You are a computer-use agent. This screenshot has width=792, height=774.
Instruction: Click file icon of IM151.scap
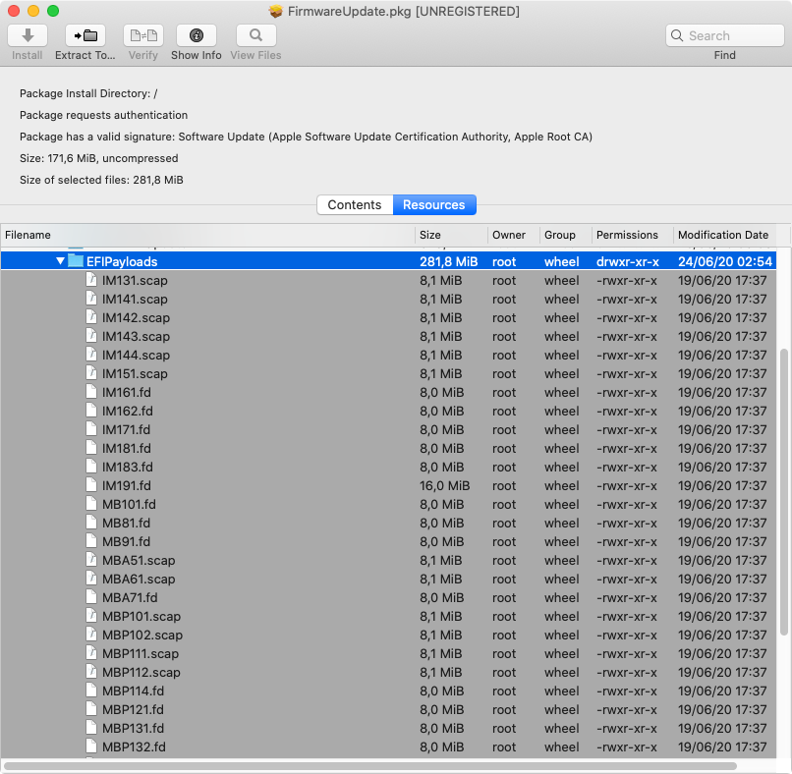[x=91, y=373]
